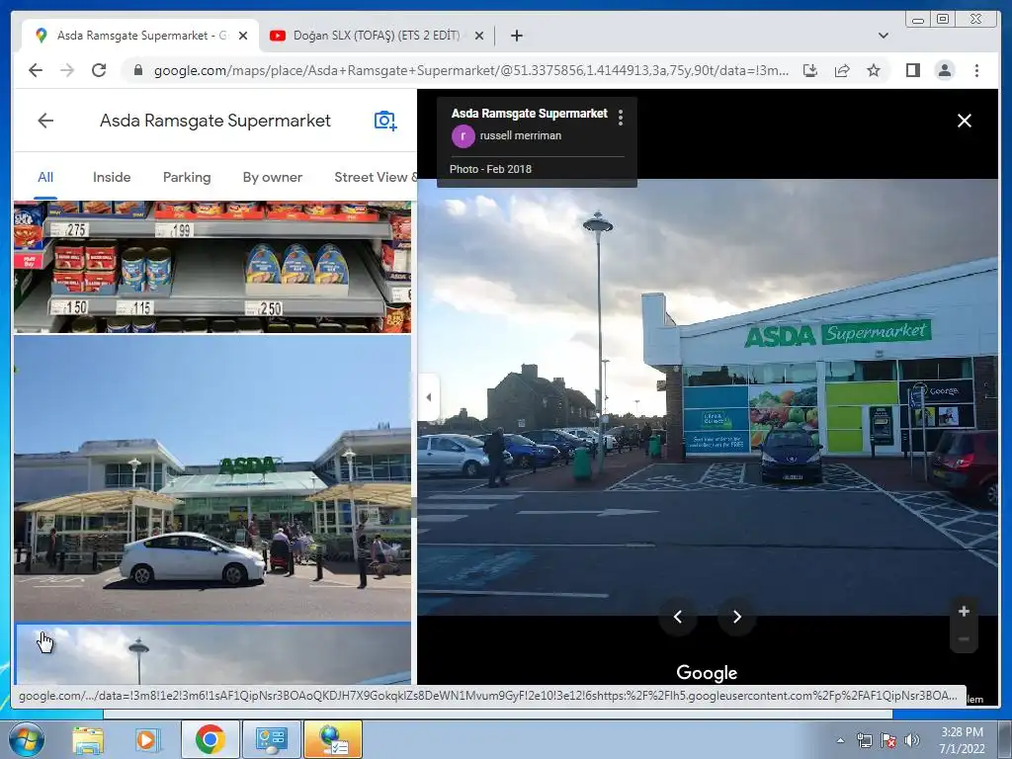Viewport: 1012px width, 759px height.
Task: Open the three-dot menu on the photo card
Action: (x=621, y=118)
